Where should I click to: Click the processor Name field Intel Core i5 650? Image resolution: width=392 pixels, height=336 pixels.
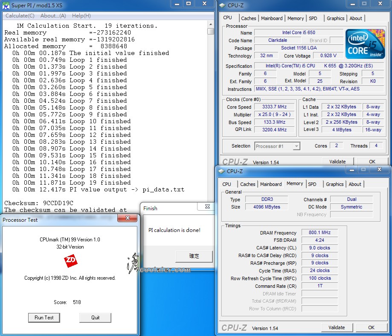coord(299,32)
